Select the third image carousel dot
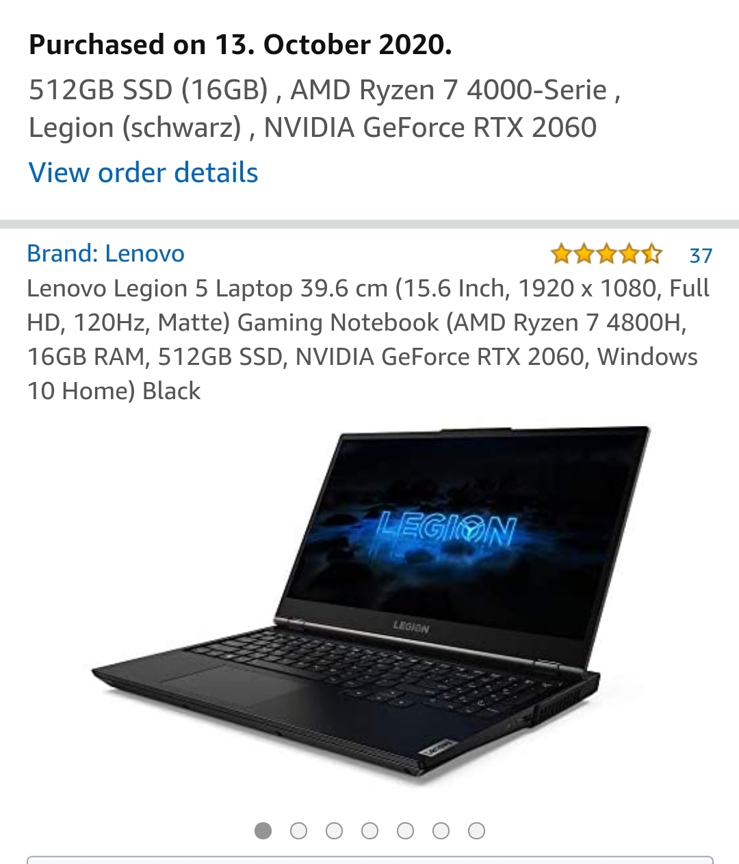Viewport: 739px width, 864px height. tap(334, 830)
